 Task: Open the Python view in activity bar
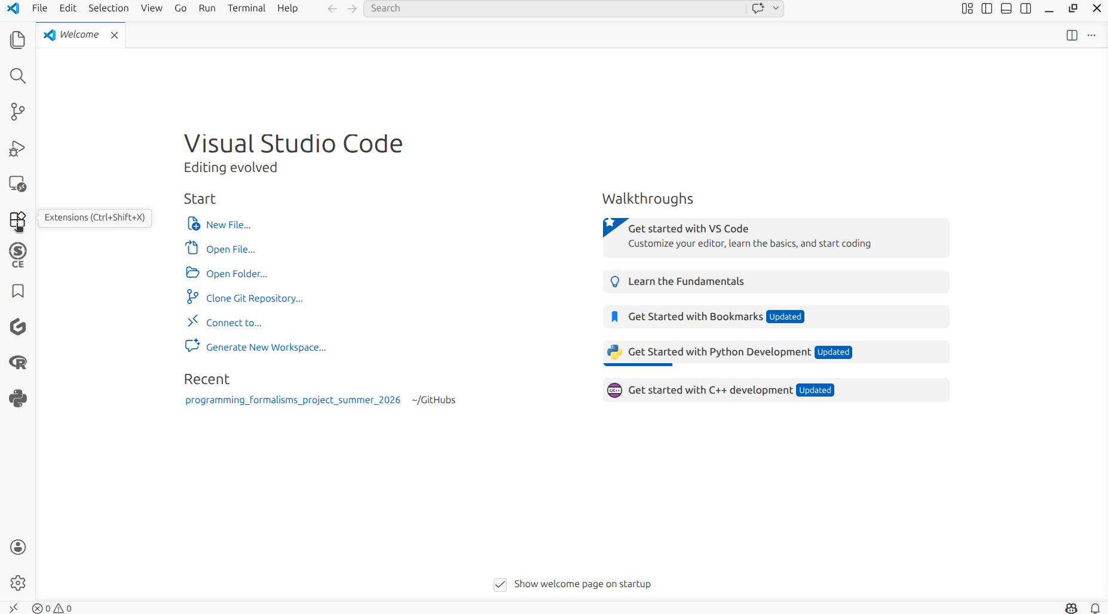(18, 398)
